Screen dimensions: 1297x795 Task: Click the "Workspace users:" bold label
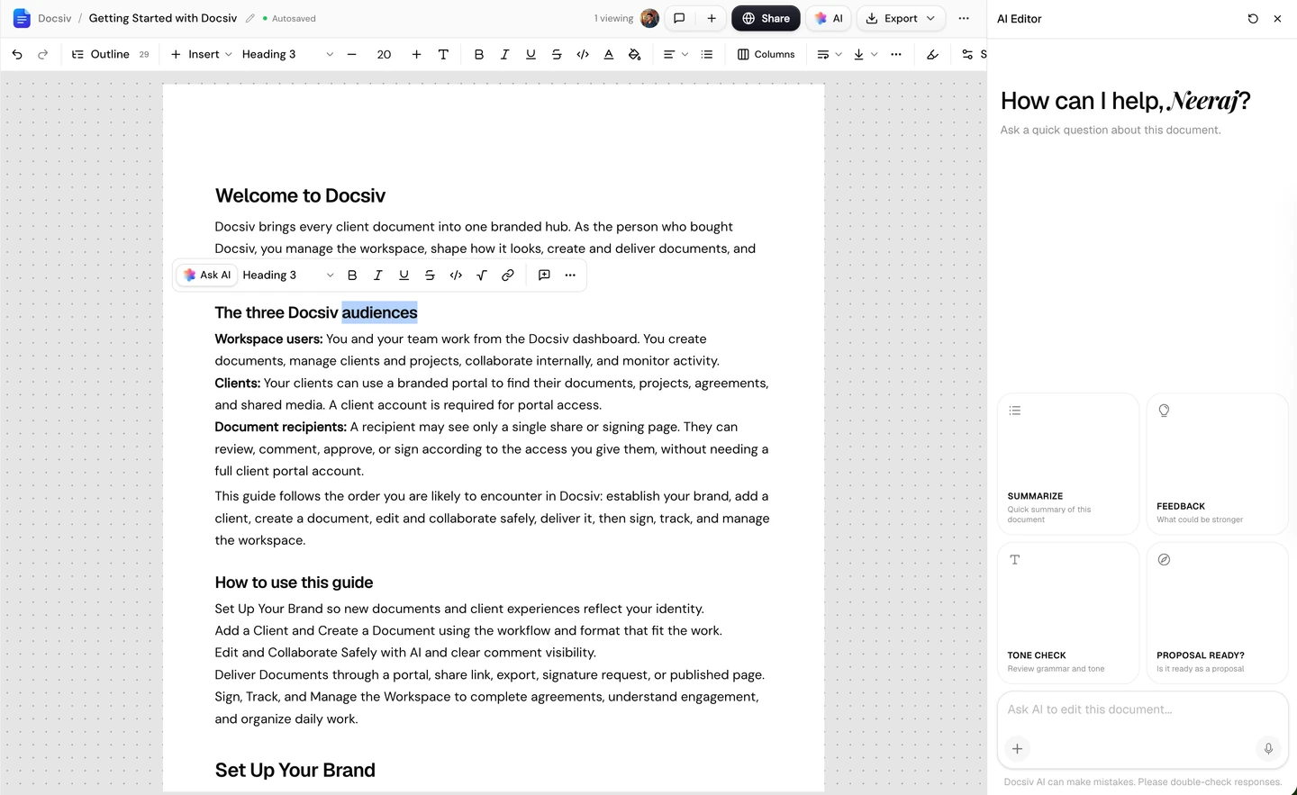tap(268, 339)
